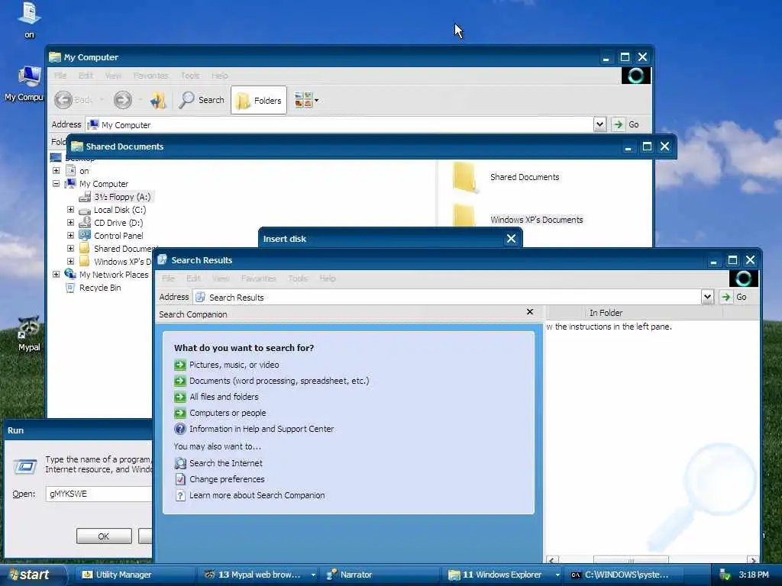Click the system tray network icon
The image size is (782, 586).
click(x=724, y=575)
